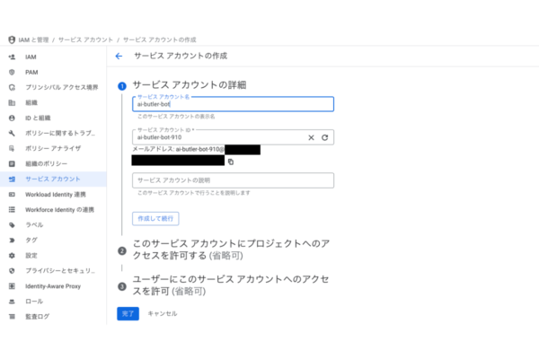Select step 1 サービス アカウントの詳細 header
This screenshot has width=539, height=359.
tap(190, 85)
